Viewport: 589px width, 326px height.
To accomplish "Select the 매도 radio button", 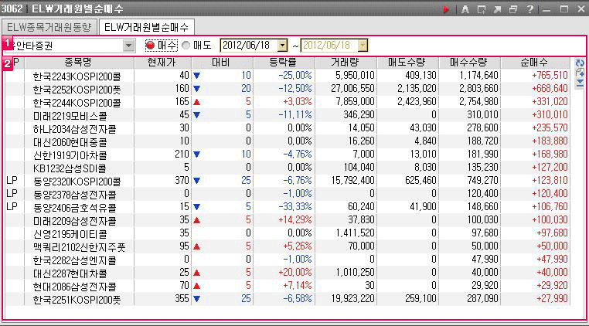I will click(x=185, y=46).
